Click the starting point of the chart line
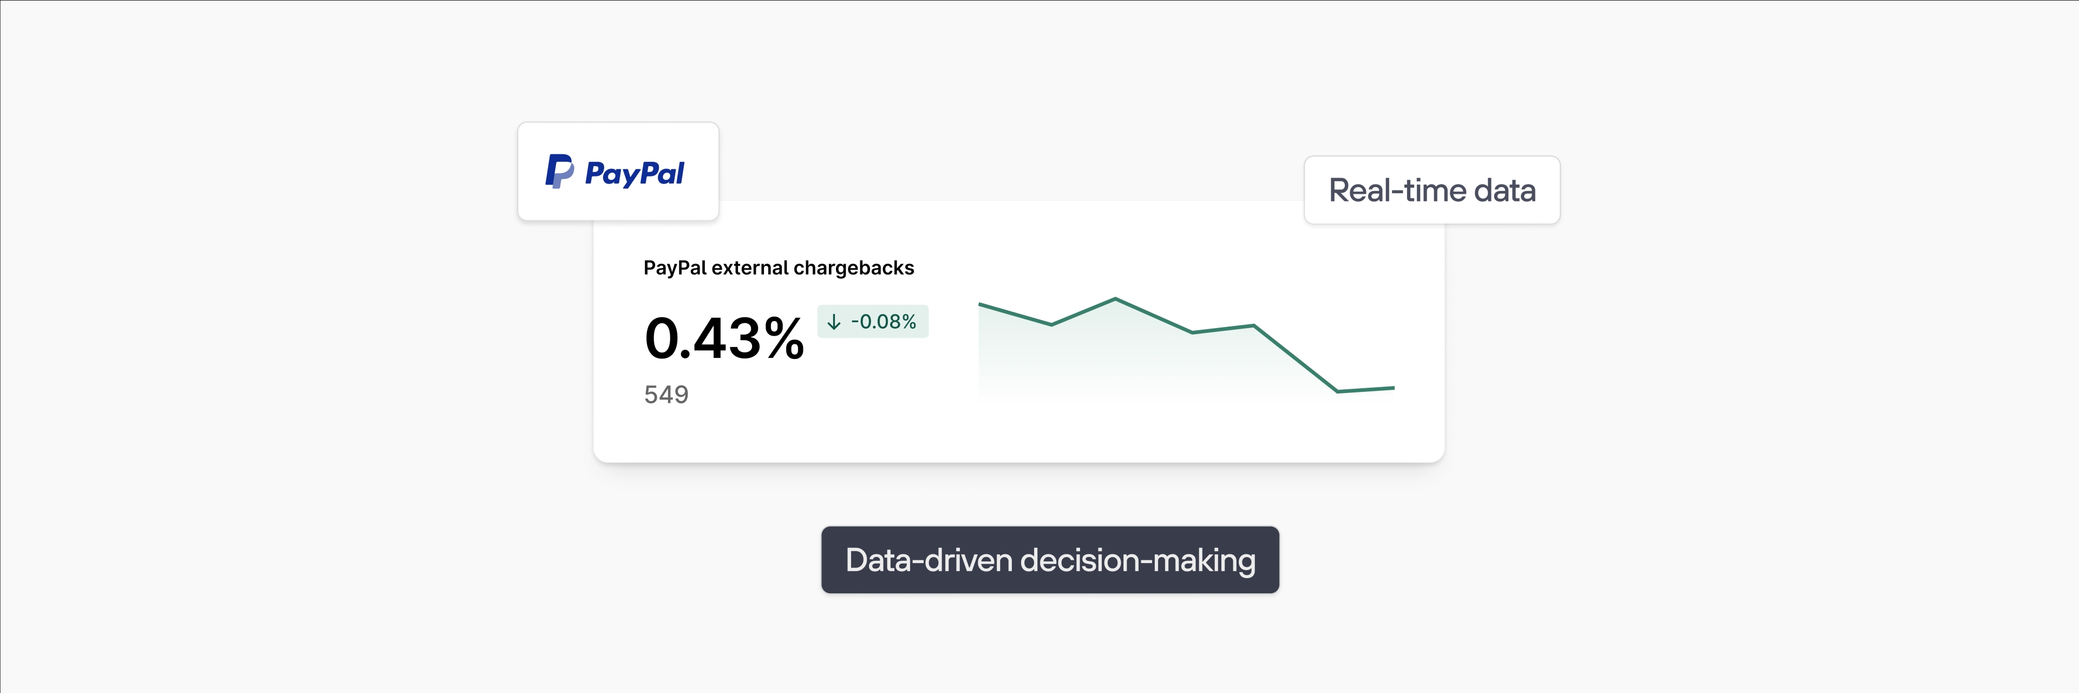This screenshot has width=2079, height=693. 980,304
